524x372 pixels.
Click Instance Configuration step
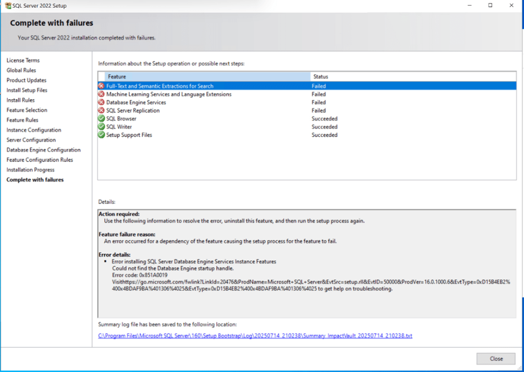point(34,130)
